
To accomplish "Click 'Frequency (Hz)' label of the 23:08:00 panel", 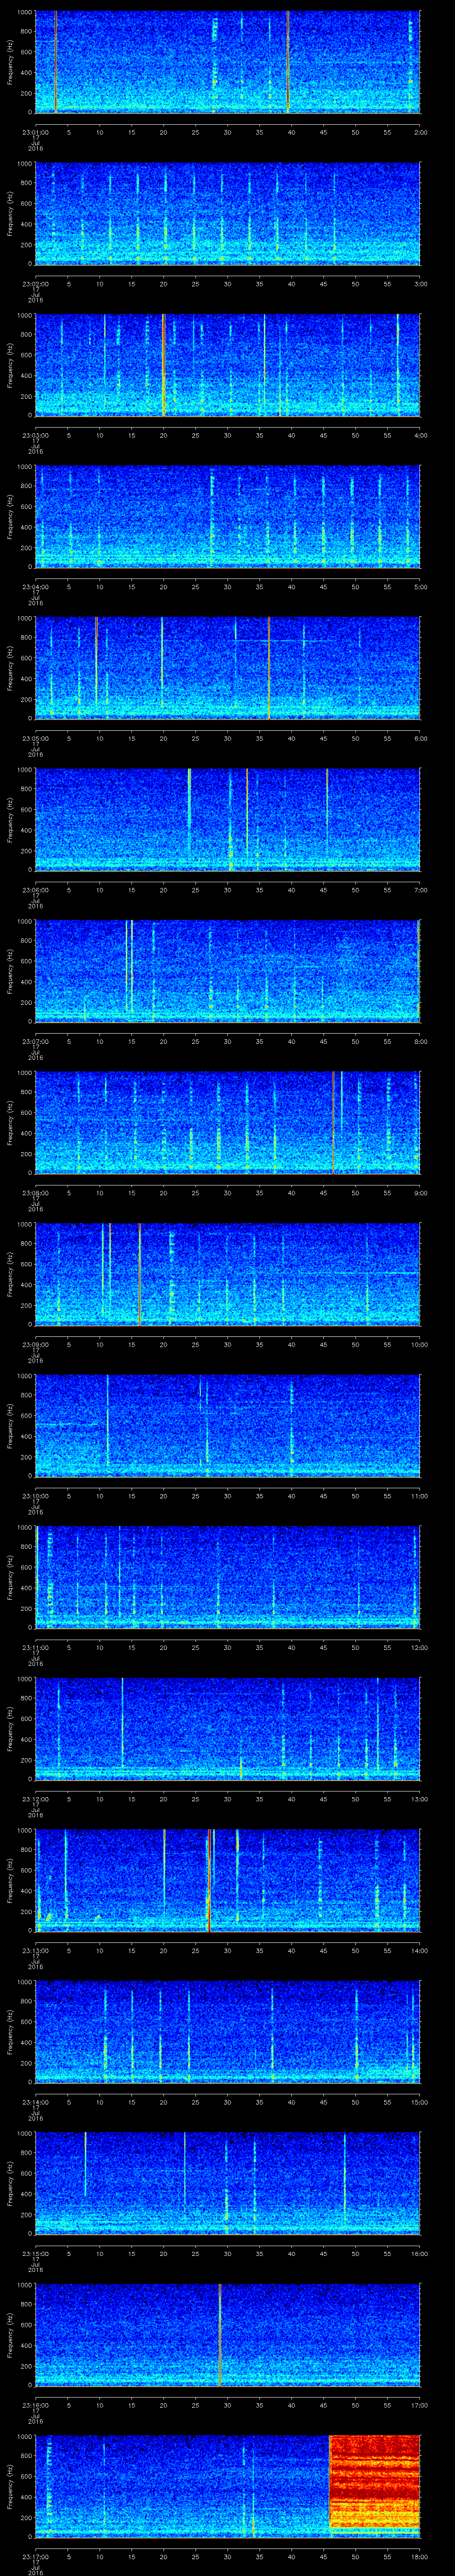I will point(10,1122).
